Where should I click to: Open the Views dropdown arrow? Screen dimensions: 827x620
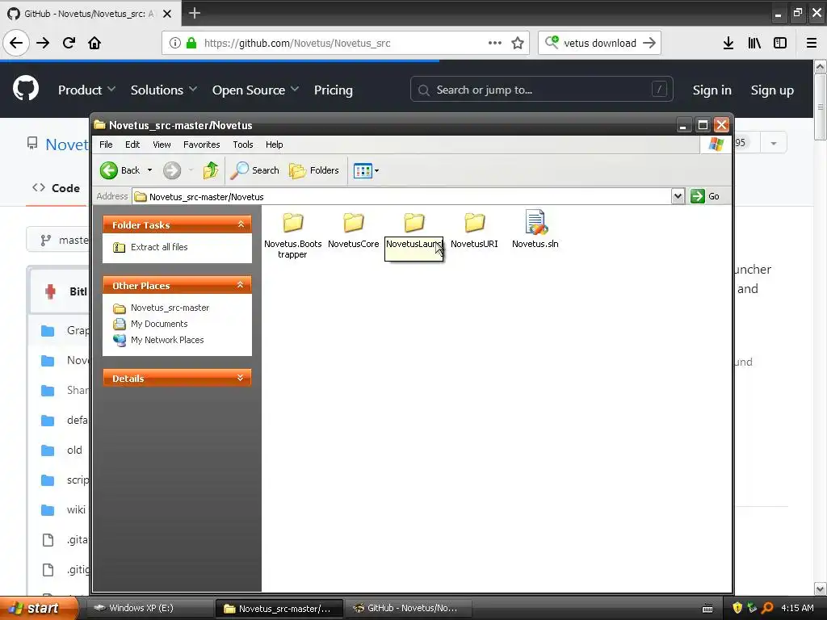[376, 171]
